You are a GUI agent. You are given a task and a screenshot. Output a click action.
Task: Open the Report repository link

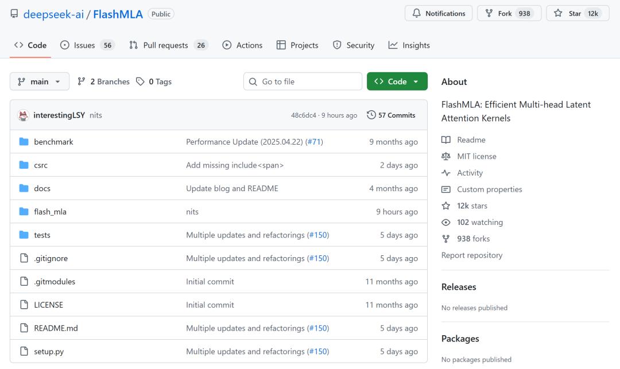[x=471, y=255]
